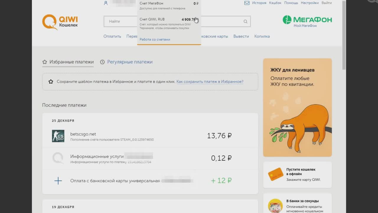Click the clock icon of Регулярные платежи
Image resolution: width=378 pixels, height=213 pixels.
[102, 62]
